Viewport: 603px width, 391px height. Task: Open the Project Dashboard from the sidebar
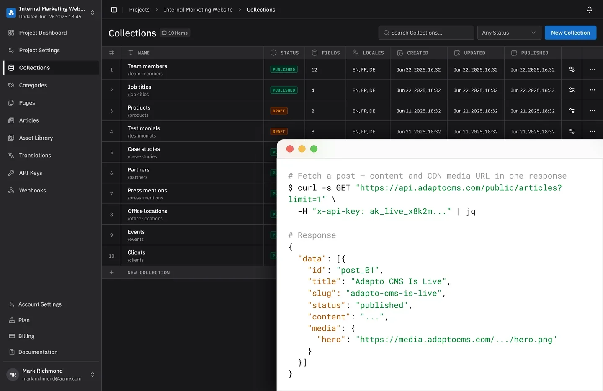click(x=42, y=33)
